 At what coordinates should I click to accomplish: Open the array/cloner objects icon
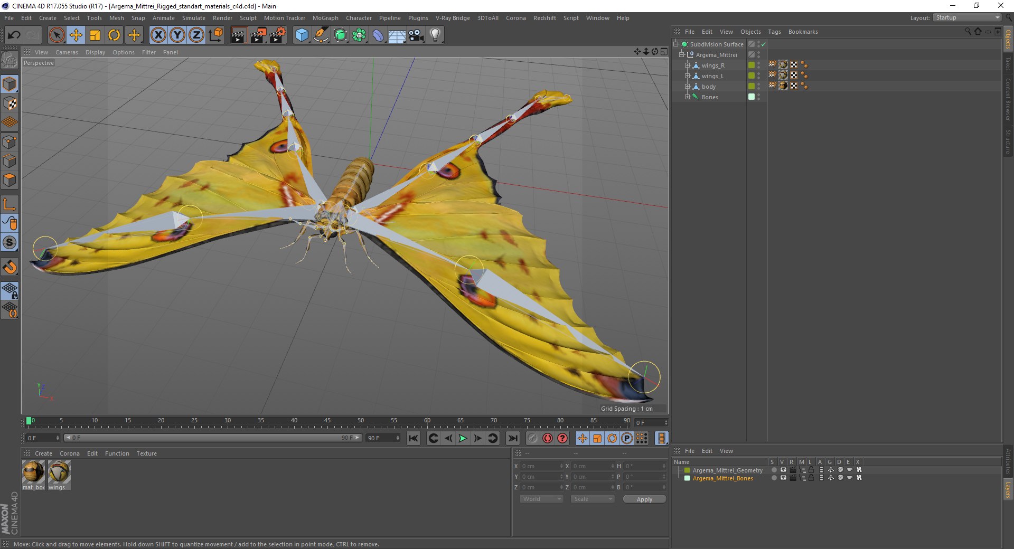pyautogui.click(x=359, y=35)
